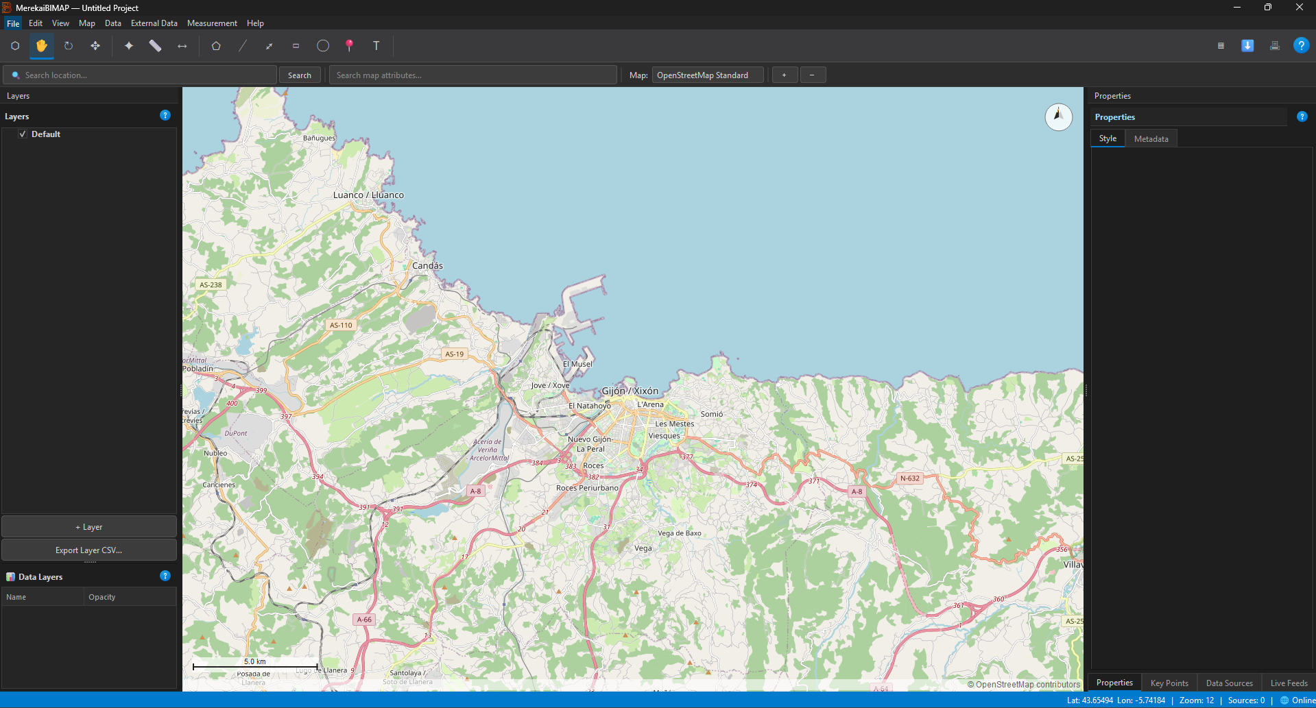Click the grid table icon in toolbar

coord(1221,46)
